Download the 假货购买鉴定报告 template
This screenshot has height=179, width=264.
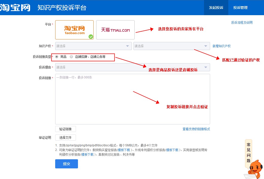124,150
